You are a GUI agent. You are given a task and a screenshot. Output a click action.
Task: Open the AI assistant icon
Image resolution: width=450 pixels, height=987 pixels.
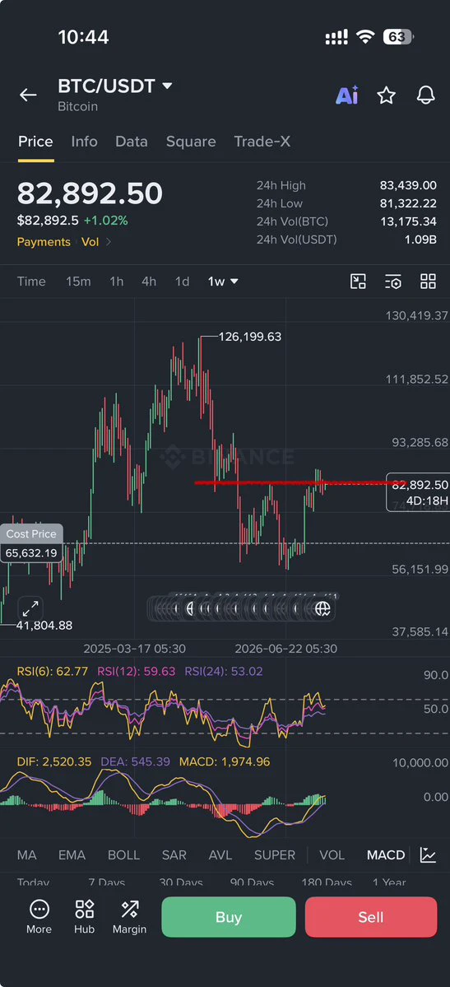pyautogui.click(x=347, y=95)
